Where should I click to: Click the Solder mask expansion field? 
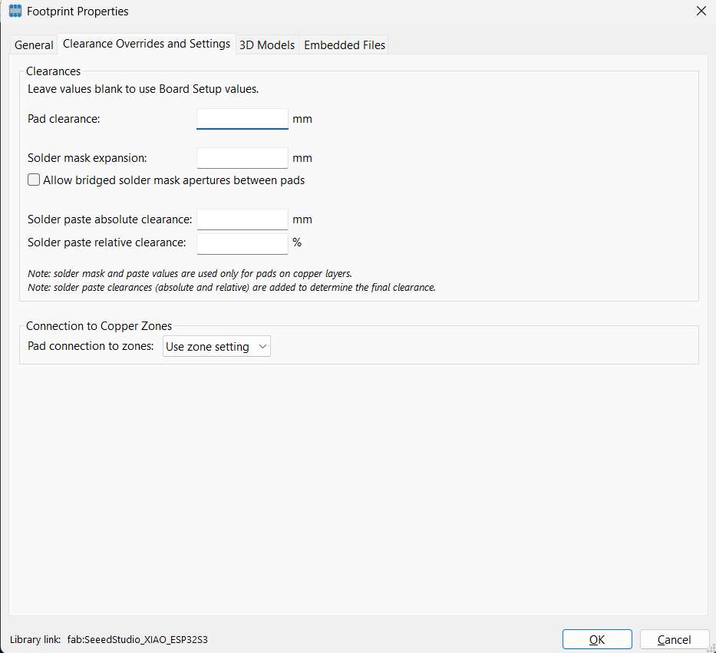click(x=242, y=157)
